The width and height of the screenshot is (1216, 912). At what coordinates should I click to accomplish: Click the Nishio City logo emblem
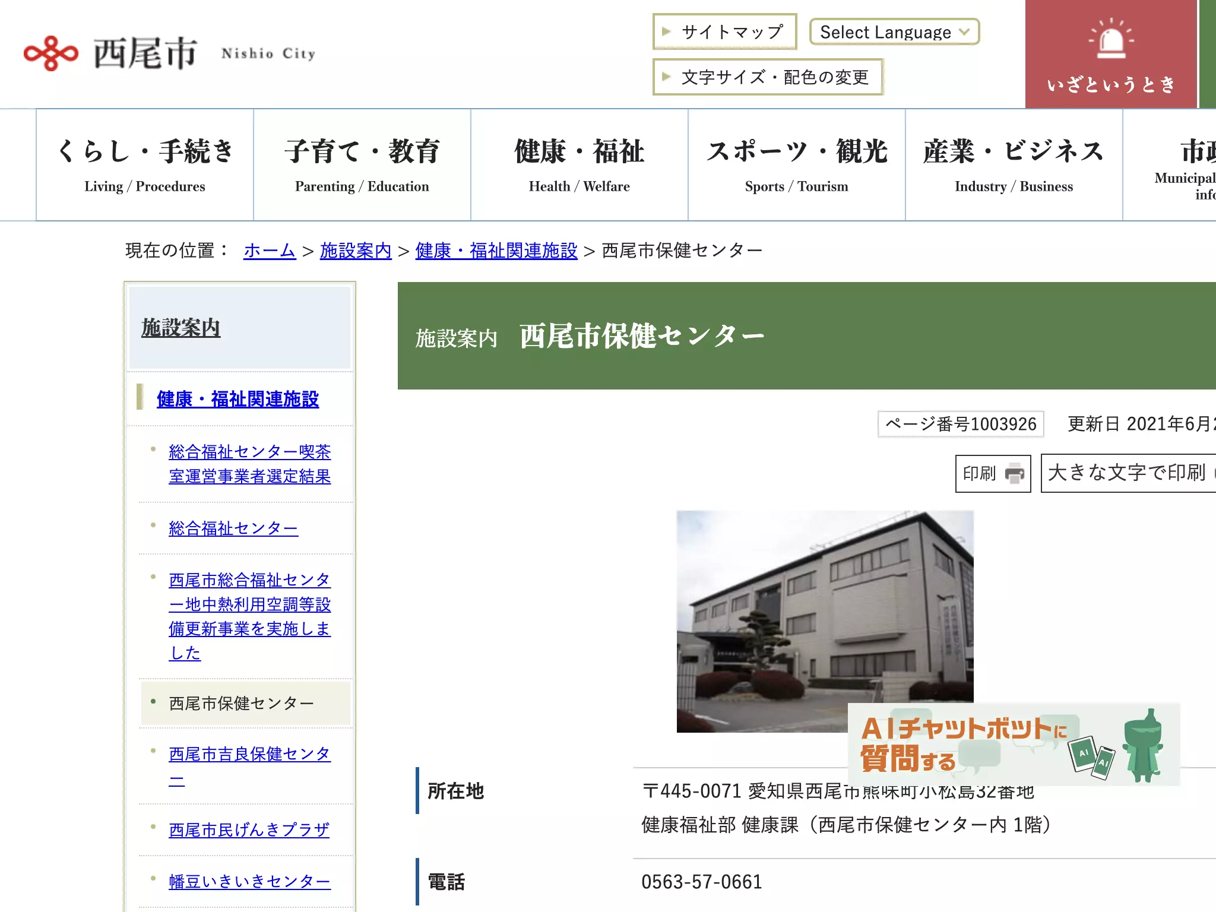[51, 53]
